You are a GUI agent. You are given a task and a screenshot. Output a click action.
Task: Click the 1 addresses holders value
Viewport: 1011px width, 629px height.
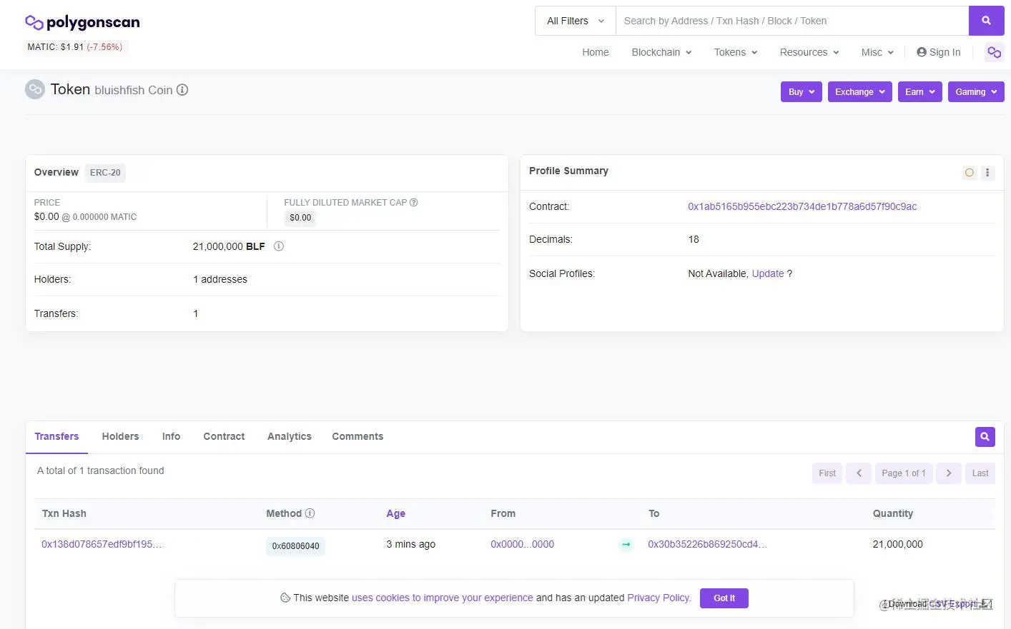tap(220, 279)
